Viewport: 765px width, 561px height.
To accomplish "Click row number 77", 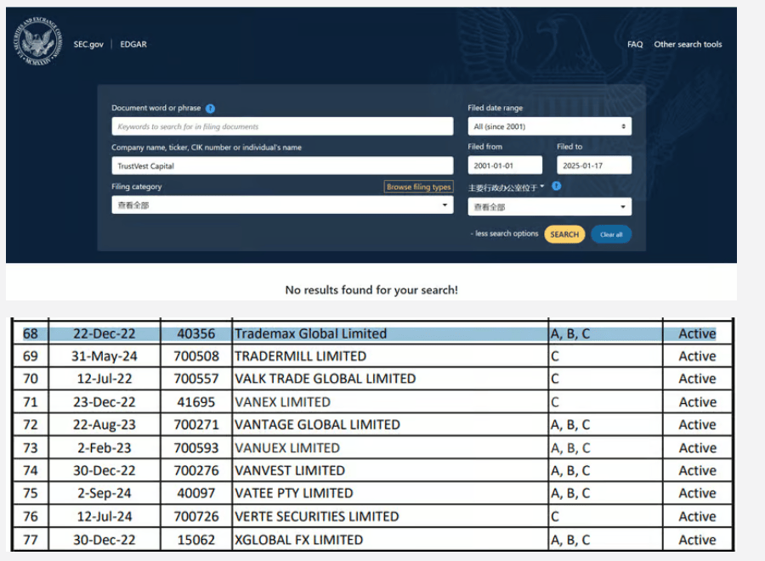I will 31,540.
